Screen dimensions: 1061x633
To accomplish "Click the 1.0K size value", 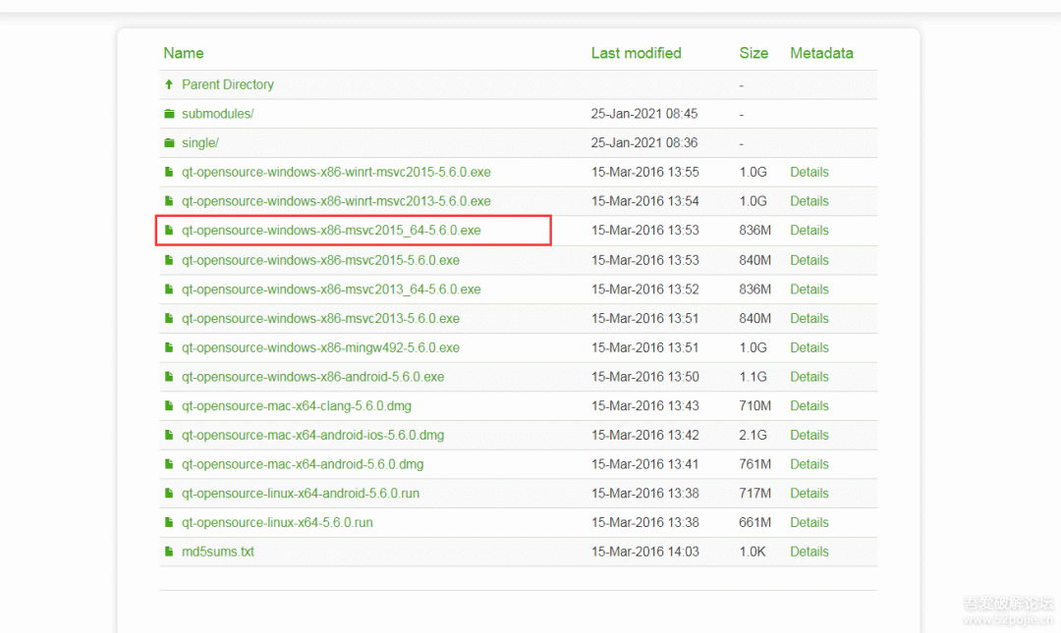I will click(753, 552).
